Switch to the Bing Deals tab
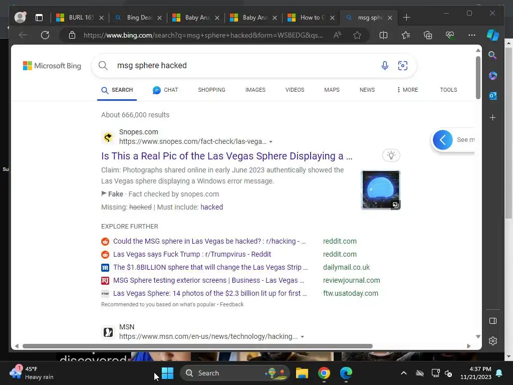The image size is (513, 385). click(x=137, y=18)
